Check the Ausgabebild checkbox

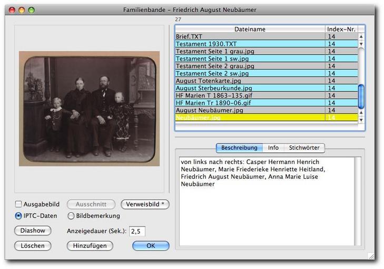point(18,204)
